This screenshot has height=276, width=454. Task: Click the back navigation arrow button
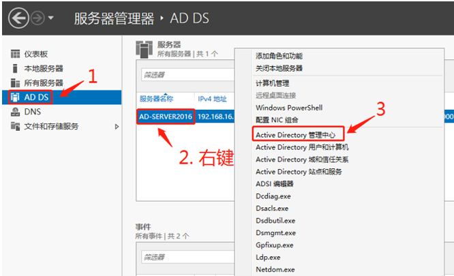[18, 18]
